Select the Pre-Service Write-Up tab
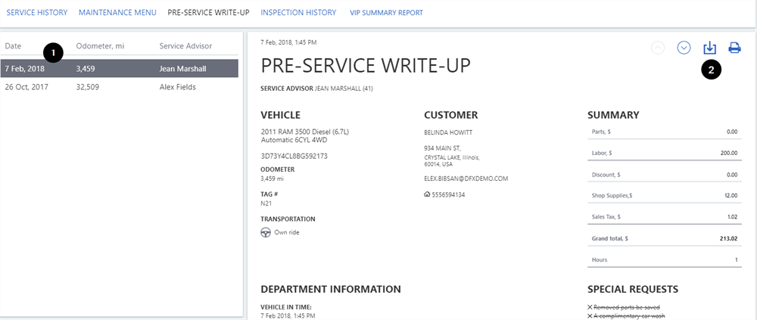 tap(208, 13)
